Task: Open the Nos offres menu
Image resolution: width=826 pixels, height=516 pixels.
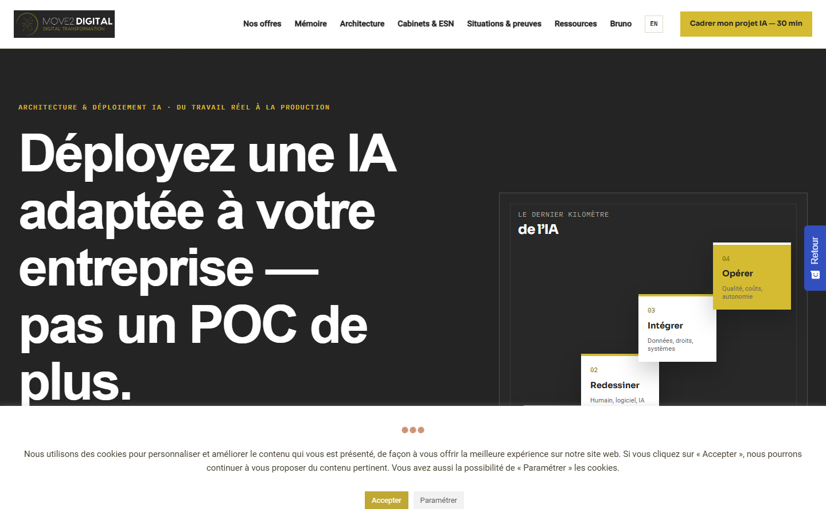Action: (262, 24)
